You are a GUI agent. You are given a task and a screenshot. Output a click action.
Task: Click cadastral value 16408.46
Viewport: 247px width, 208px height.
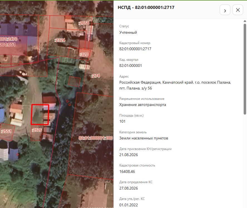[127, 171]
